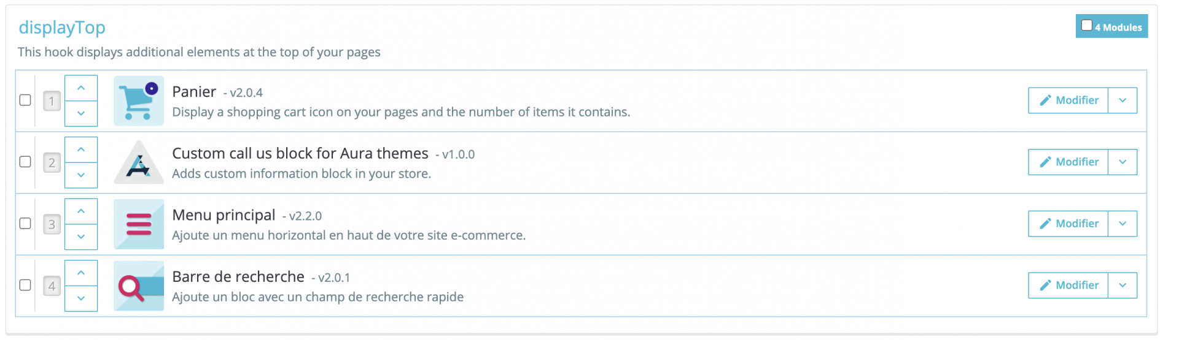Click position number 2 handle
This screenshot has height=340, width=1179.
[x=52, y=163]
